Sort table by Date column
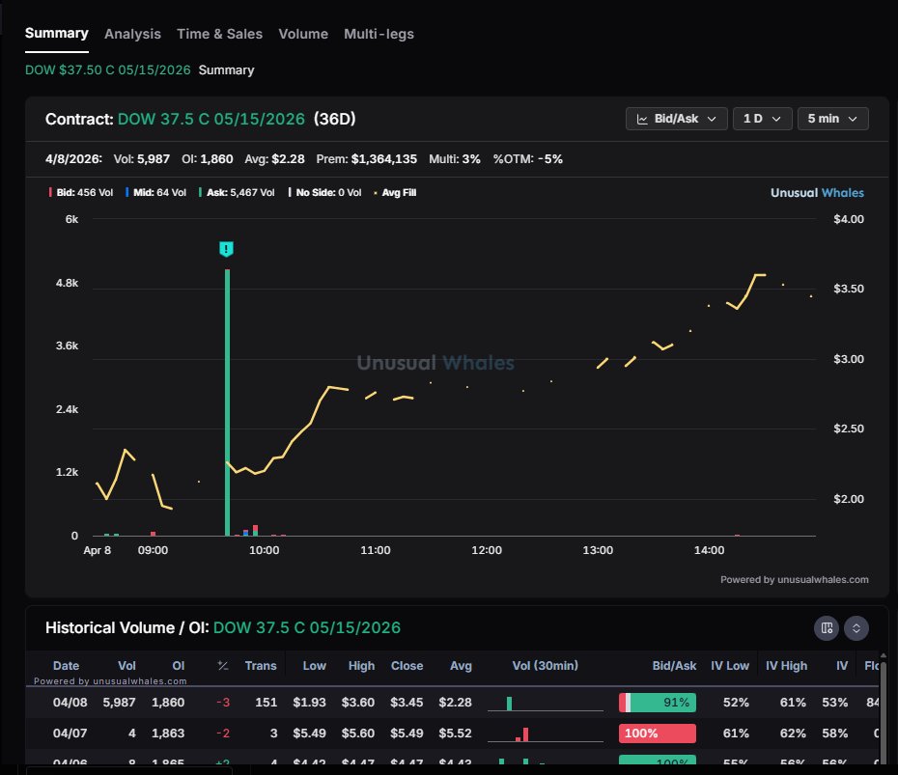 tap(66, 666)
